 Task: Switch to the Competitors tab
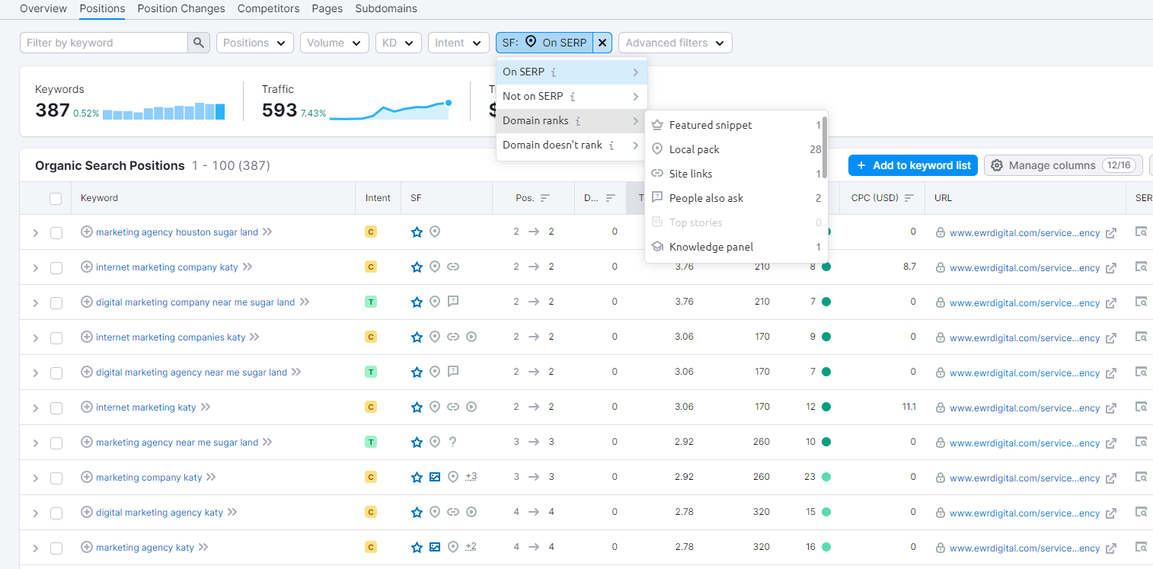[268, 8]
